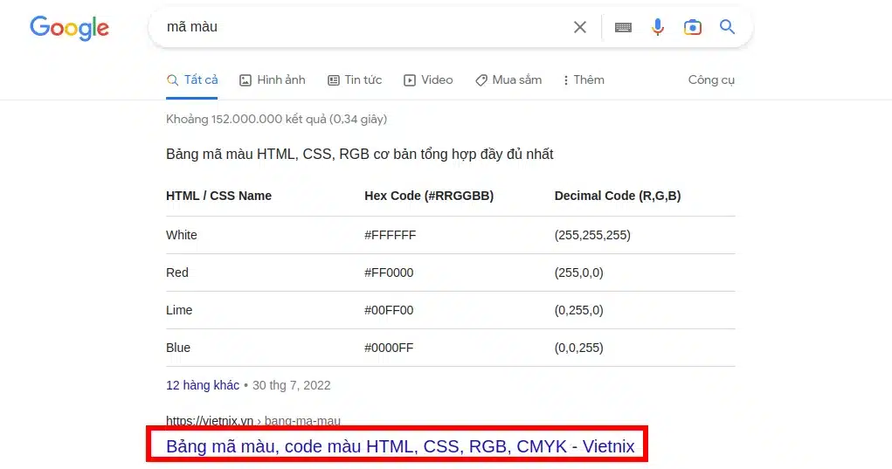
Task: Click 'HTML / CSS Name' column header
Action: [x=218, y=196]
